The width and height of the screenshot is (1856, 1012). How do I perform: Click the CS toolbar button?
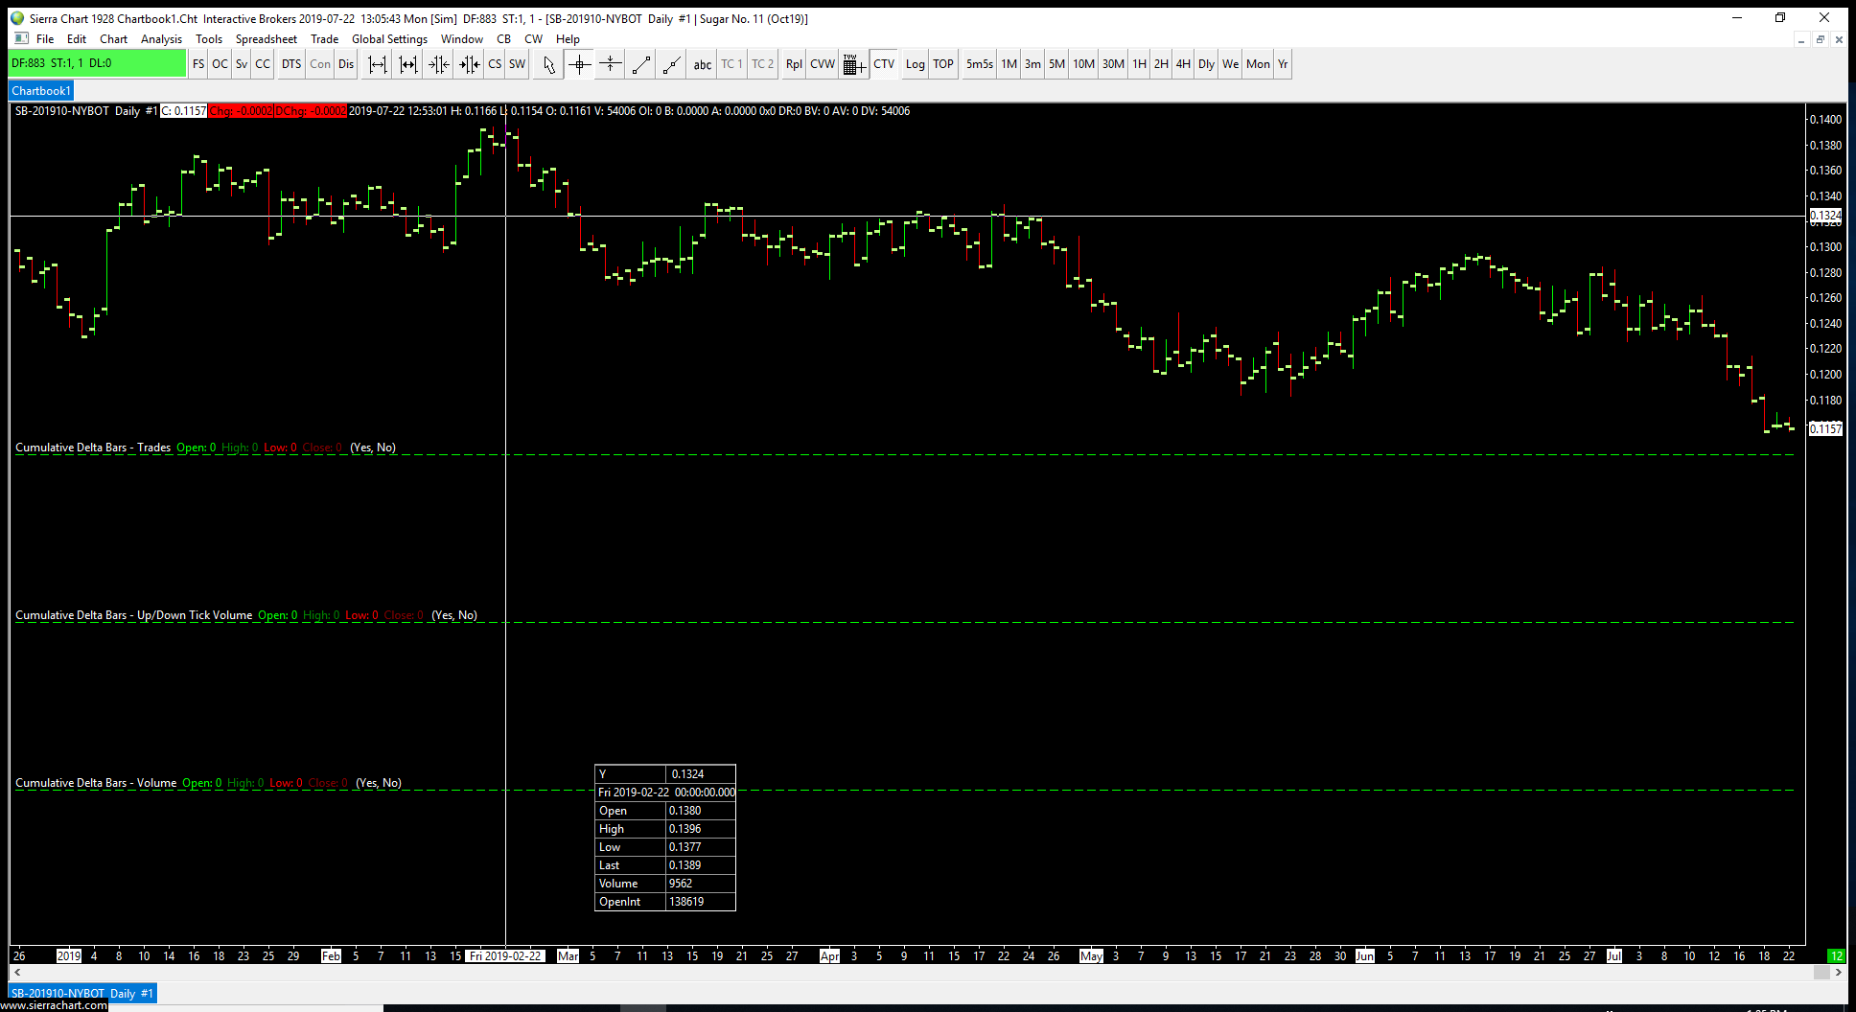click(495, 64)
